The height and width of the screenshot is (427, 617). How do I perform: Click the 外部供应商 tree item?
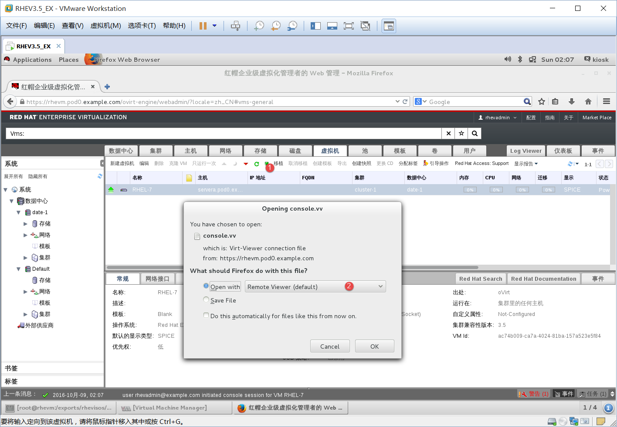(x=36, y=326)
